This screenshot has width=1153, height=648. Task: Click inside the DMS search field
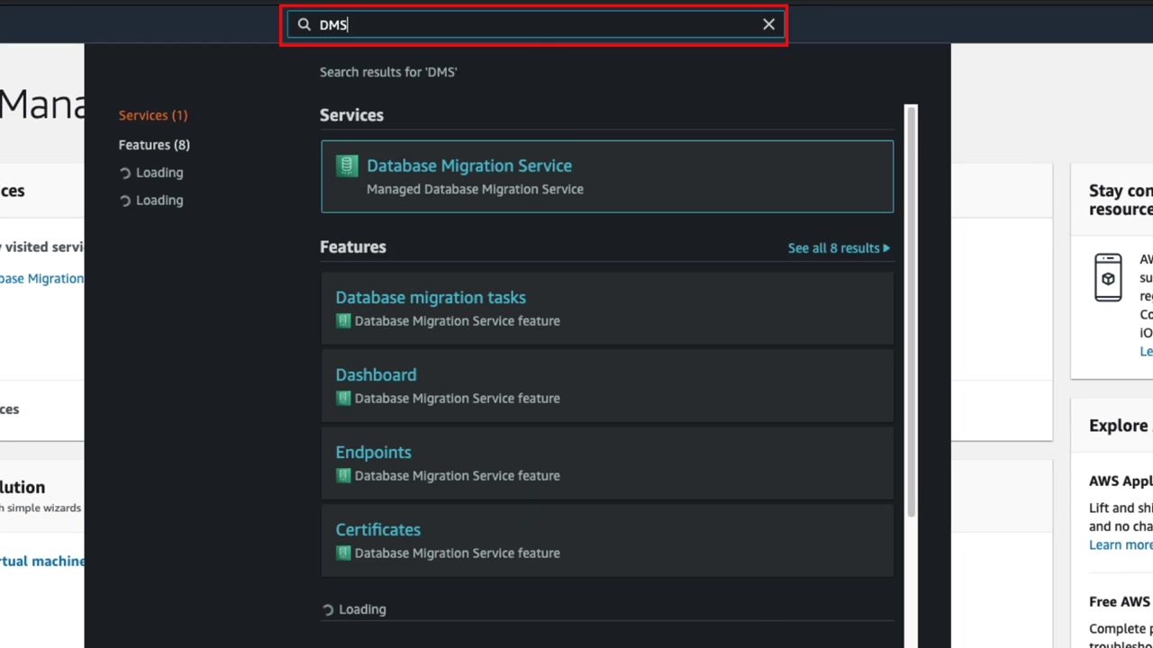click(x=540, y=25)
